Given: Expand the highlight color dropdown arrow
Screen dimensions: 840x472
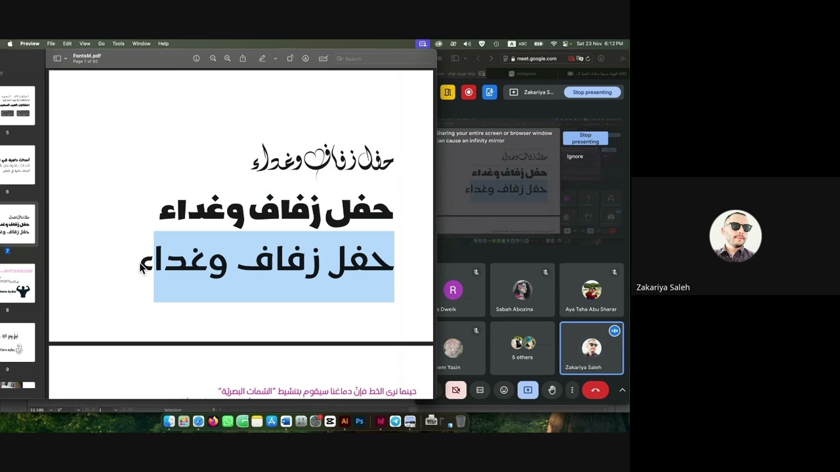Looking at the screenshot, I should (x=275, y=58).
